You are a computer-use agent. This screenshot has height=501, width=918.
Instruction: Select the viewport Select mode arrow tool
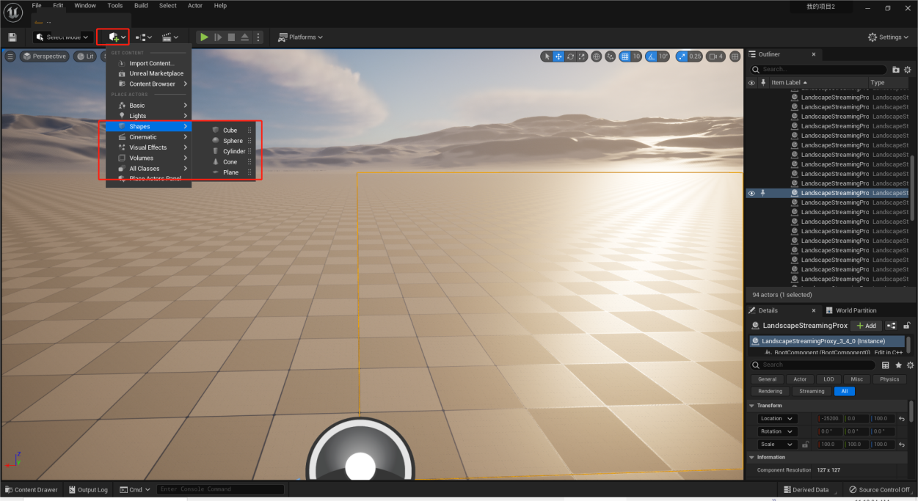click(x=547, y=56)
